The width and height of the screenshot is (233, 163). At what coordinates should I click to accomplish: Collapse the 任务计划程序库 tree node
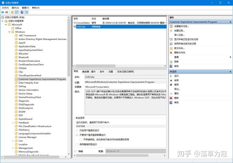point(3,21)
